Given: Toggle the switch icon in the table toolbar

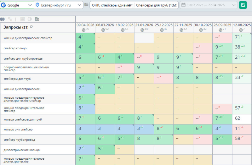Looking at the screenshot, I should [x=2, y=19].
